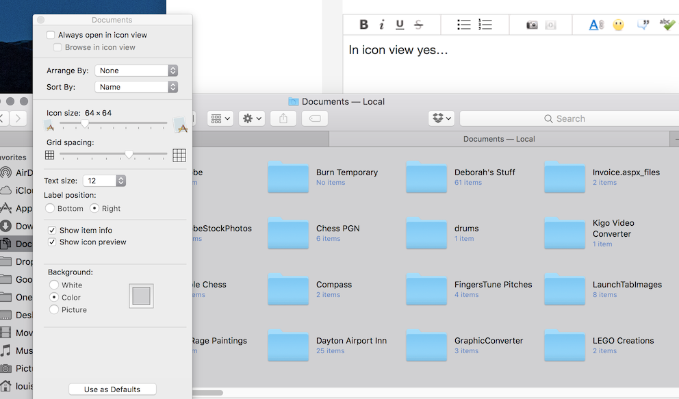Uncheck Show item info

(52, 230)
